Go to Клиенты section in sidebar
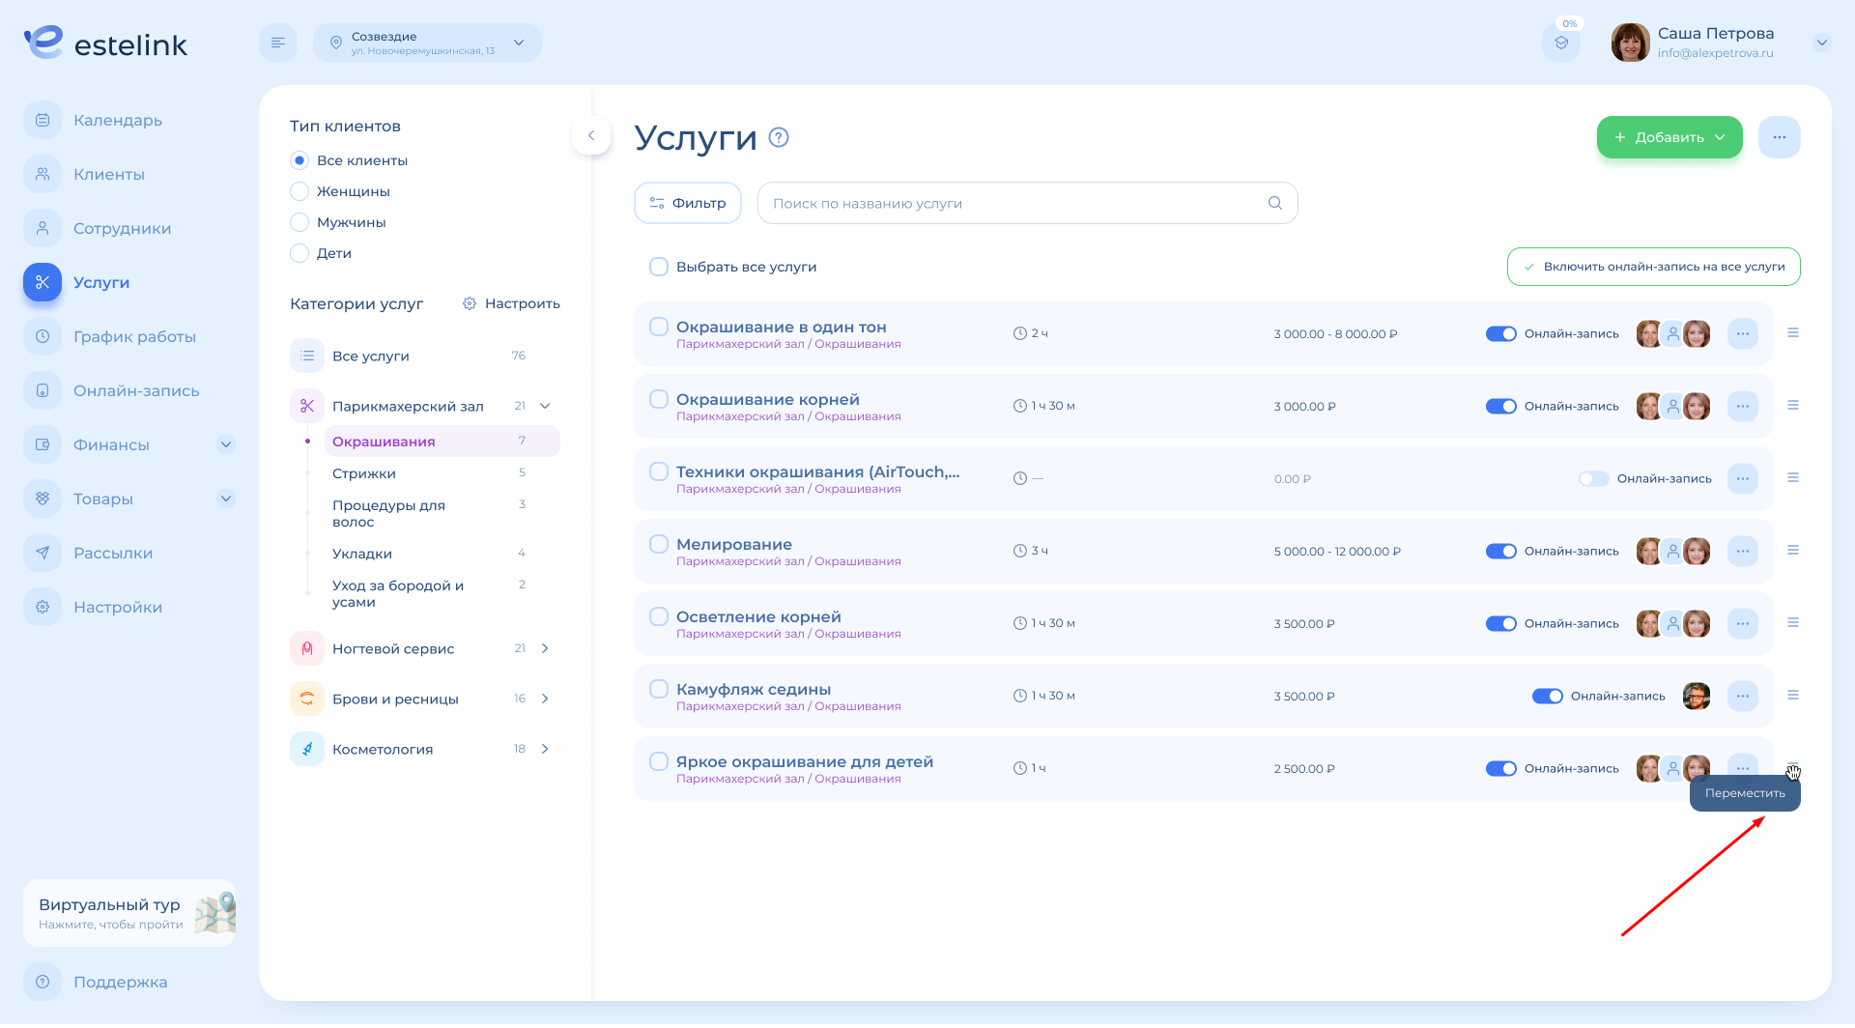The width and height of the screenshot is (1855, 1028). point(108,174)
